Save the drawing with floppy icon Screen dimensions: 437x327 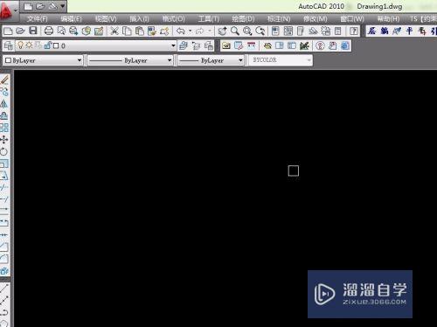[33, 31]
